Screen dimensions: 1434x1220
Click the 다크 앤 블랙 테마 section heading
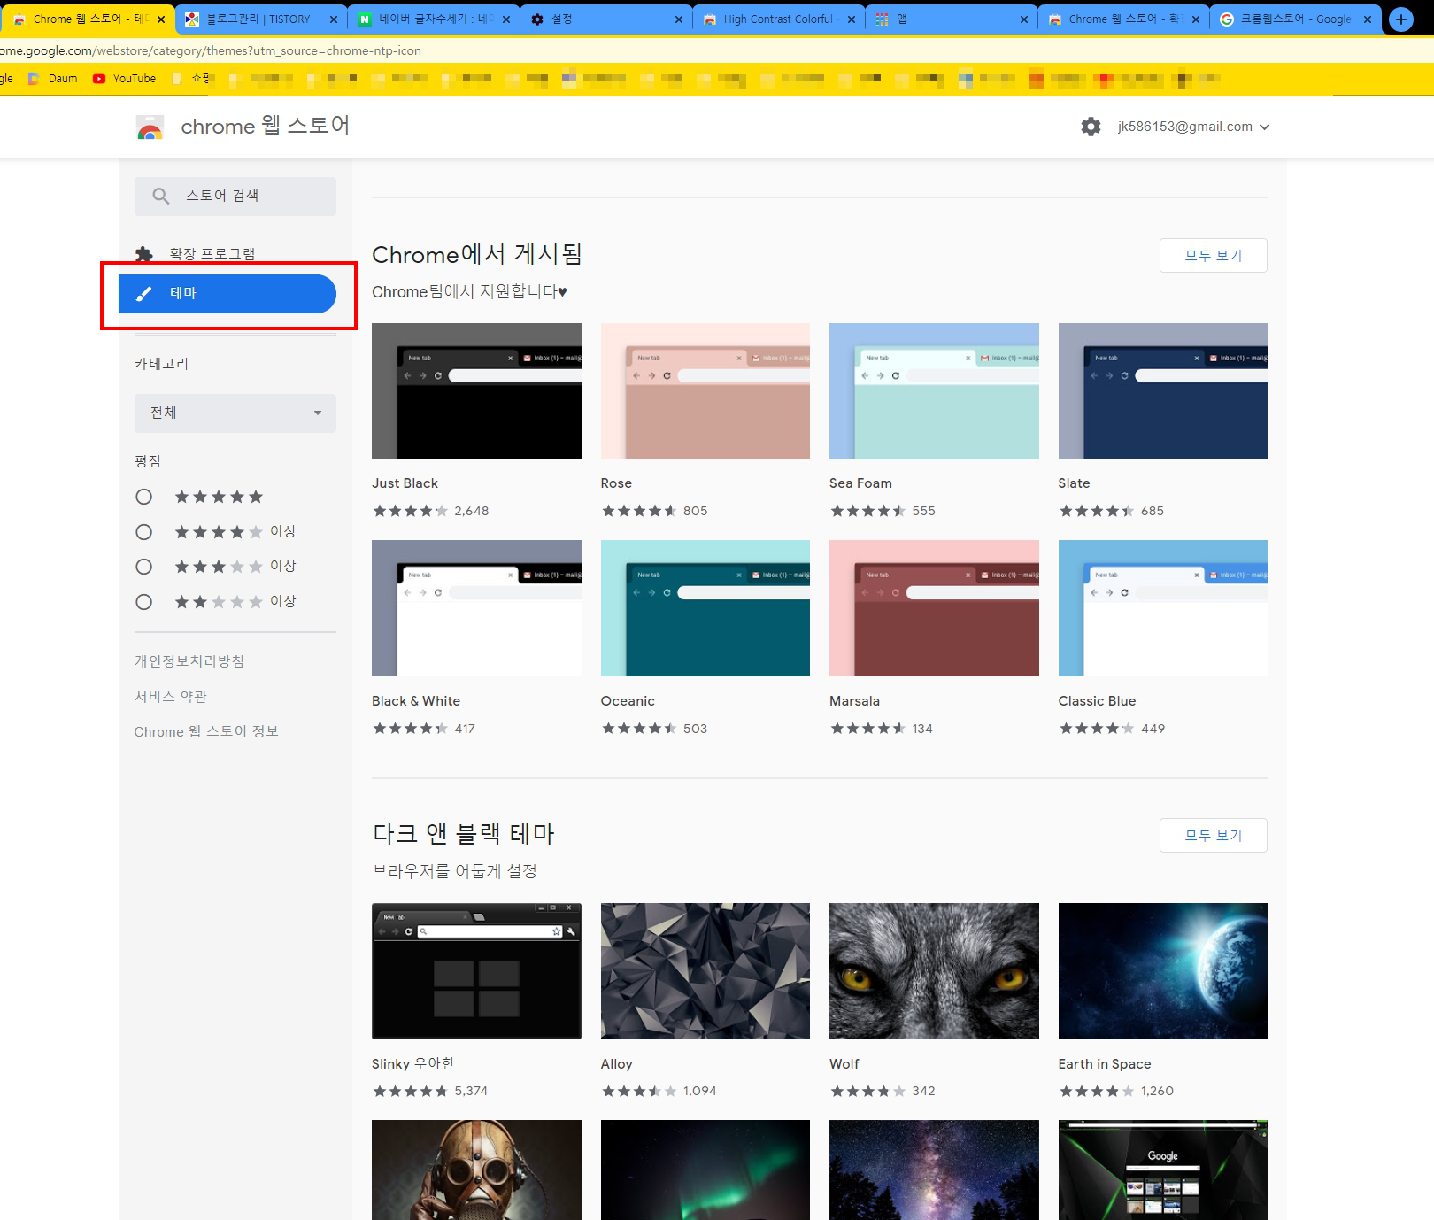coord(463,834)
